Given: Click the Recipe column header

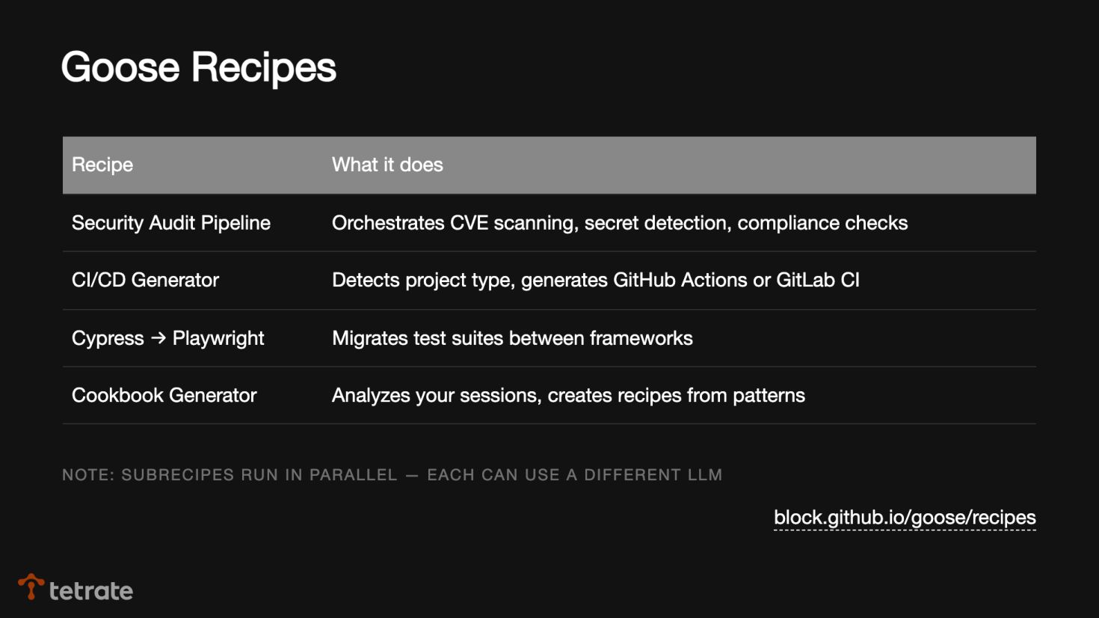Looking at the screenshot, I should pyautogui.click(x=102, y=165).
